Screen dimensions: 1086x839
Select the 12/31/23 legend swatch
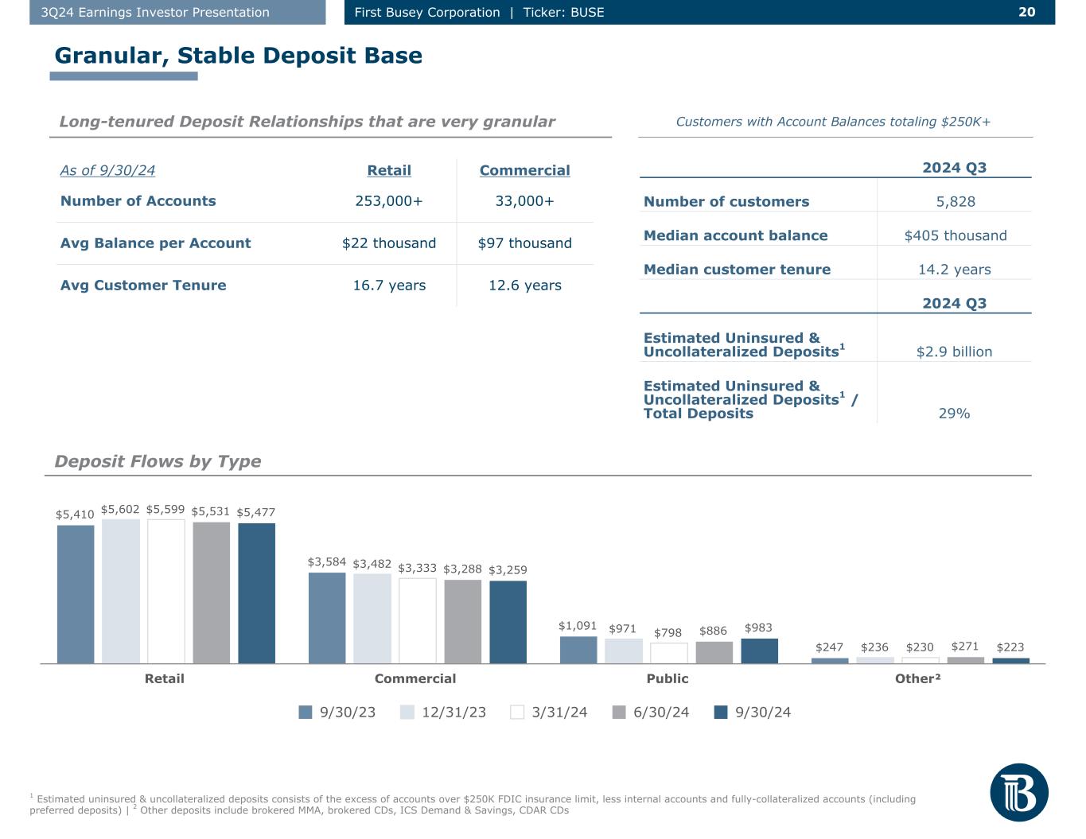click(x=407, y=713)
